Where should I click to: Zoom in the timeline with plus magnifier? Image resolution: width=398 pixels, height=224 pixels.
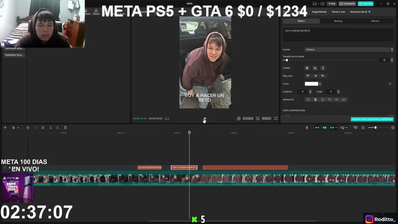click(393, 128)
